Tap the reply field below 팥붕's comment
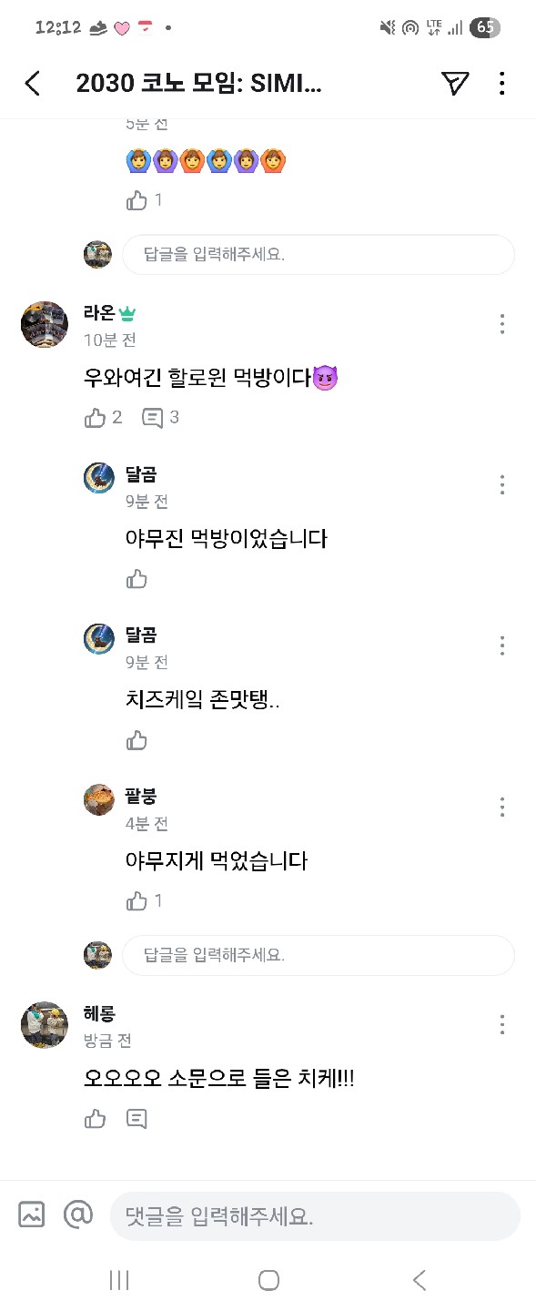 coord(318,954)
